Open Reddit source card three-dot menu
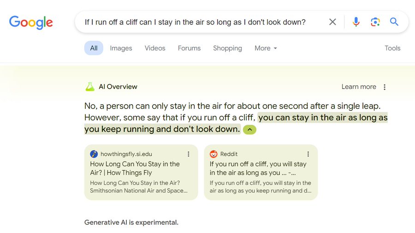The width and height of the screenshot is (415, 233). point(308,154)
